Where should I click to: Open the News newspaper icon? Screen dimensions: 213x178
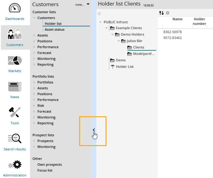coord(15,87)
